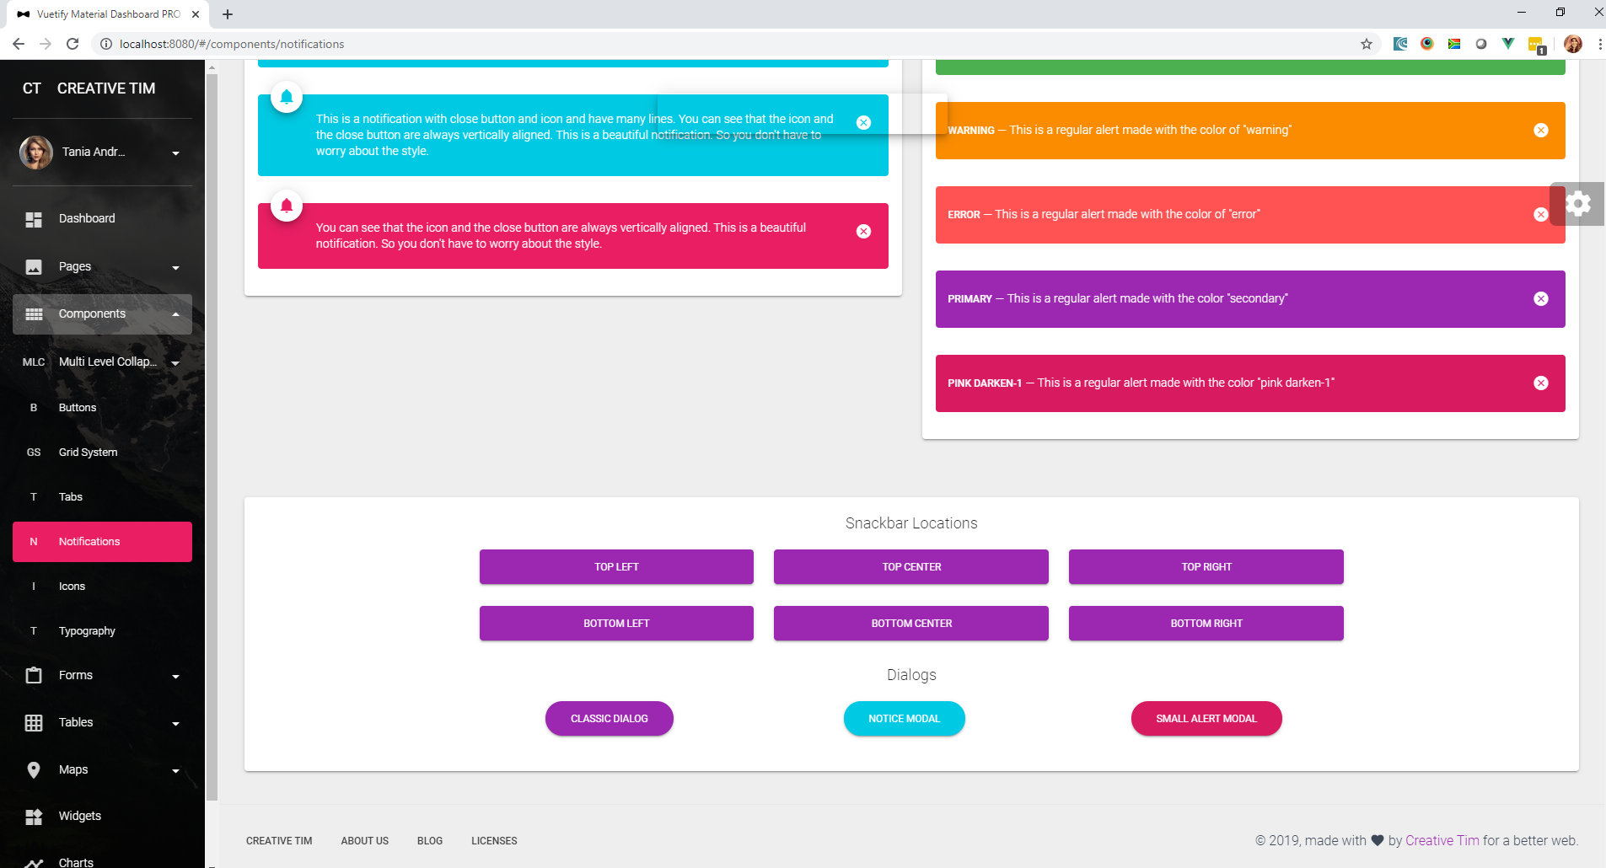The height and width of the screenshot is (868, 1606).
Task: Click the Dashboard icon in sidebar
Action: pyautogui.click(x=34, y=219)
